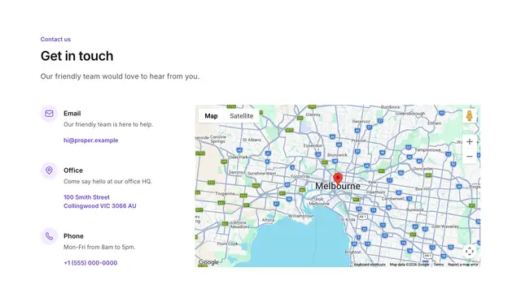The width and height of the screenshot is (521, 302).
Task: Open map camera controls icon
Action: (x=470, y=252)
